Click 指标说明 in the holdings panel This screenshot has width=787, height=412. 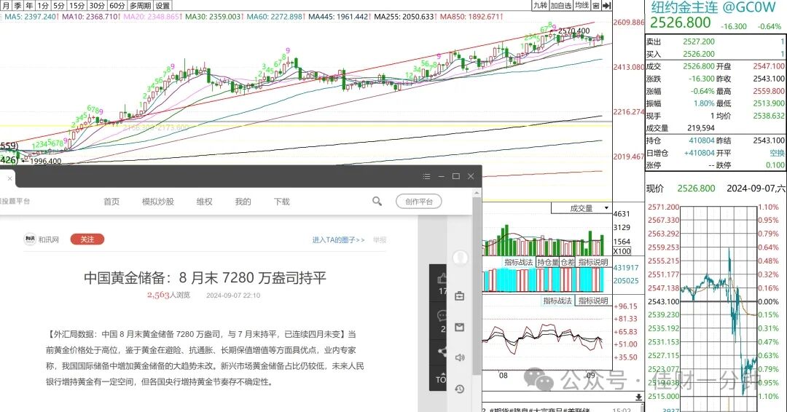[x=593, y=261]
